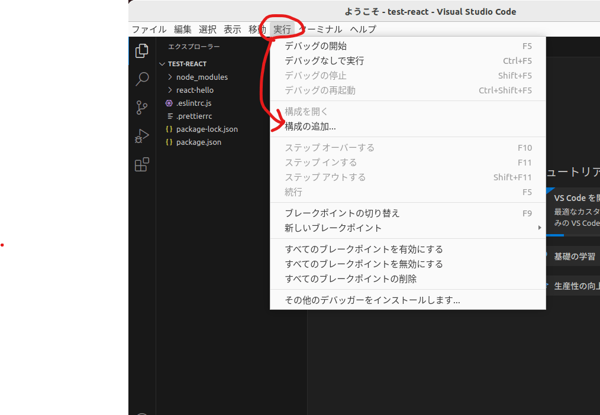Open the 移動 menu
The height and width of the screenshot is (415, 600).
257,30
